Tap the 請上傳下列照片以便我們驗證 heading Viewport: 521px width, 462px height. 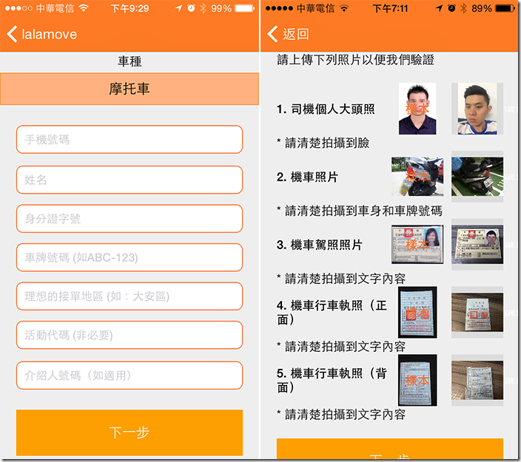coord(355,60)
